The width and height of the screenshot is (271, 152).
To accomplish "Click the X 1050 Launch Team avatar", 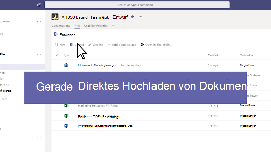I will pos(55,17).
